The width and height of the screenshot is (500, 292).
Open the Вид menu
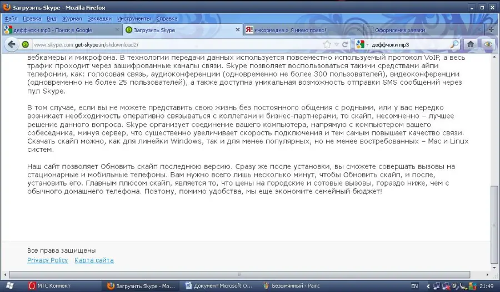click(51, 18)
